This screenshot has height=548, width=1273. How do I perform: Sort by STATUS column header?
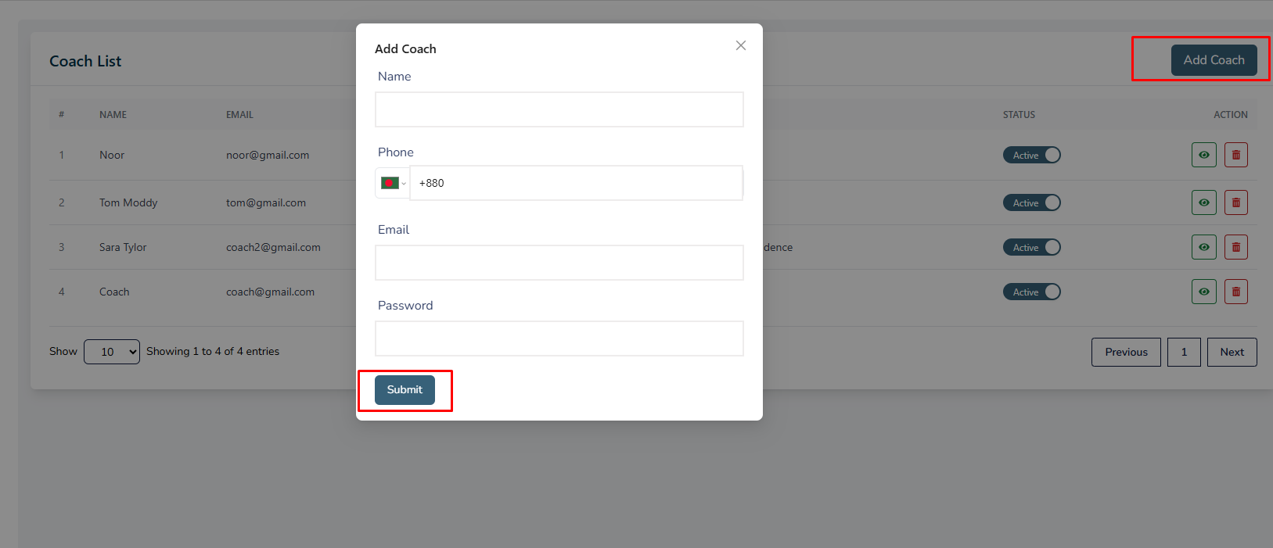pyautogui.click(x=1019, y=115)
